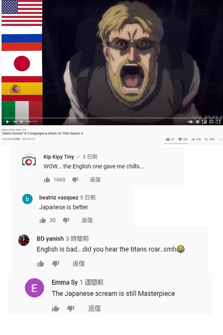The height and width of the screenshot is (335, 223).
Task: Enable theater mode
Action: pyautogui.click(x=211, y=122)
